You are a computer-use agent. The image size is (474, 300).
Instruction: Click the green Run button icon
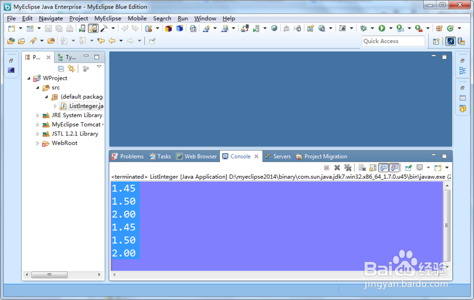click(382, 28)
